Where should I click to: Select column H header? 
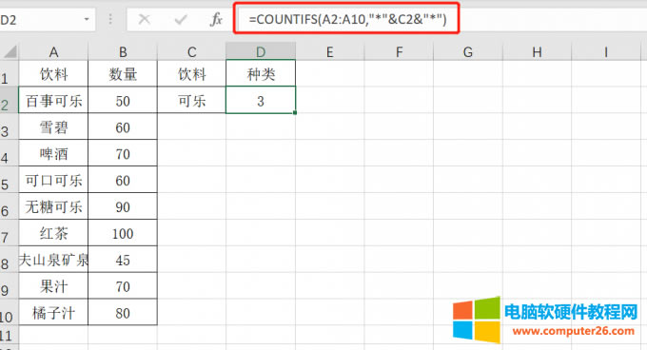click(537, 52)
